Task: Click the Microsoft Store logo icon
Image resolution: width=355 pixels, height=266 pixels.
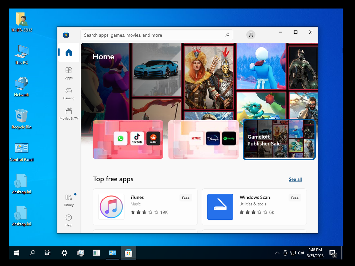Action: [66, 35]
